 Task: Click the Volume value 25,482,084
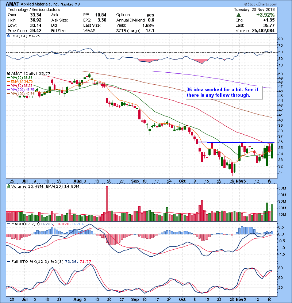click(x=263, y=31)
